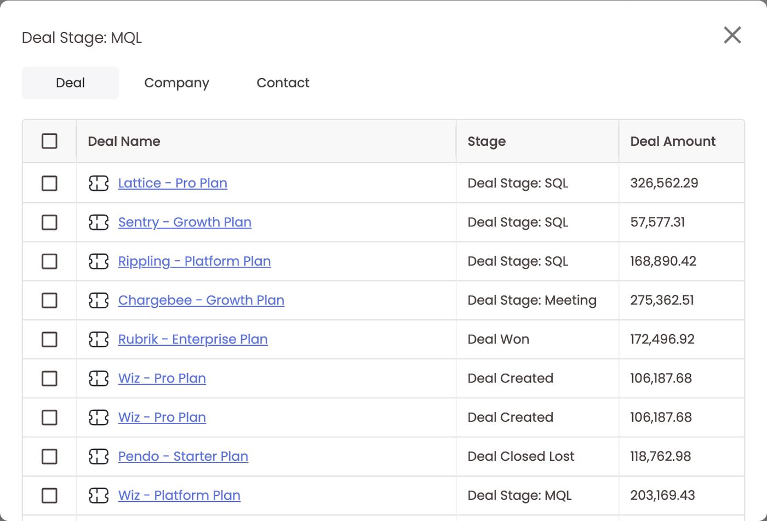767x521 pixels.
Task: Open Pendo - Starter Plan deal link
Action: tap(183, 456)
